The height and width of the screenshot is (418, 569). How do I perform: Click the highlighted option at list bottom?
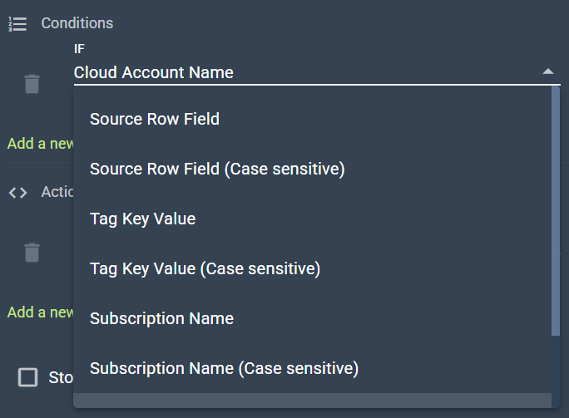(x=311, y=401)
